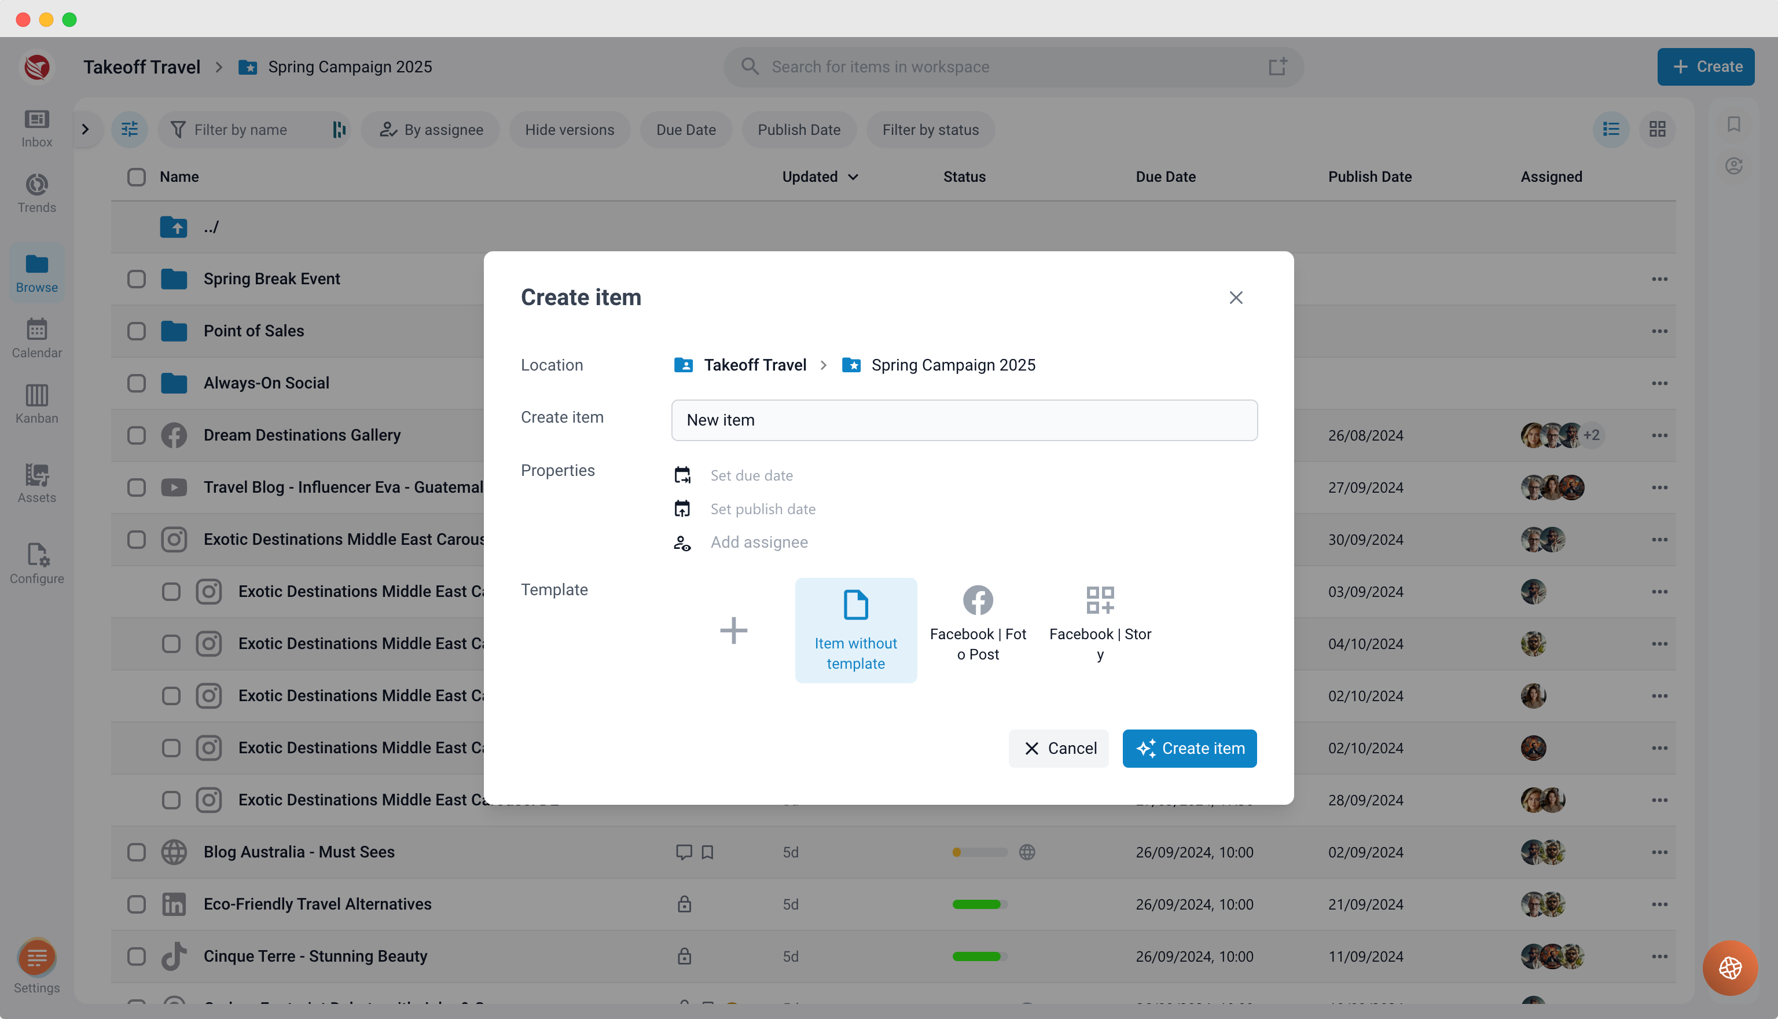Open the Inbox tab in sidebar
The height and width of the screenshot is (1019, 1778).
[x=36, y=128]
